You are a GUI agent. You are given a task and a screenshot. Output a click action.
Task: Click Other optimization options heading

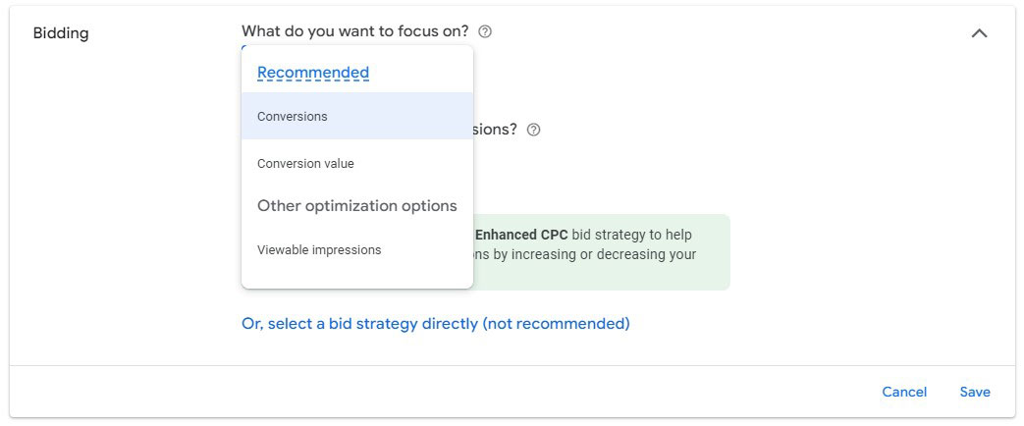click(x=357, y=206)
